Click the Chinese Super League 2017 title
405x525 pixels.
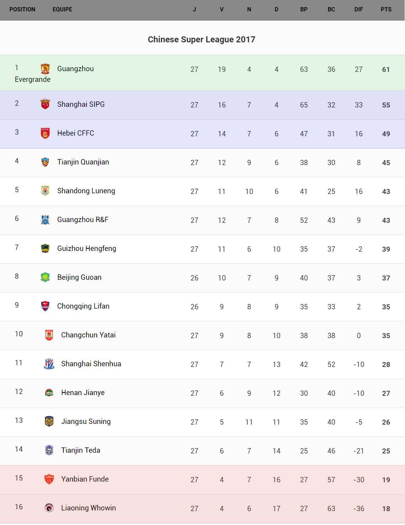pos(201,40)
